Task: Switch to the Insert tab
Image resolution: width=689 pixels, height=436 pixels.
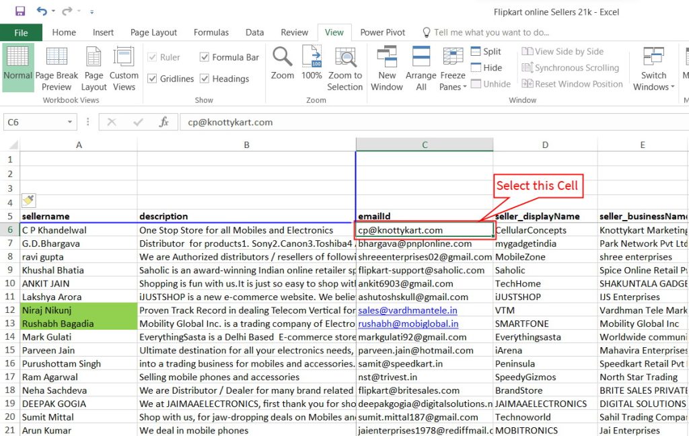Action: 103,32
